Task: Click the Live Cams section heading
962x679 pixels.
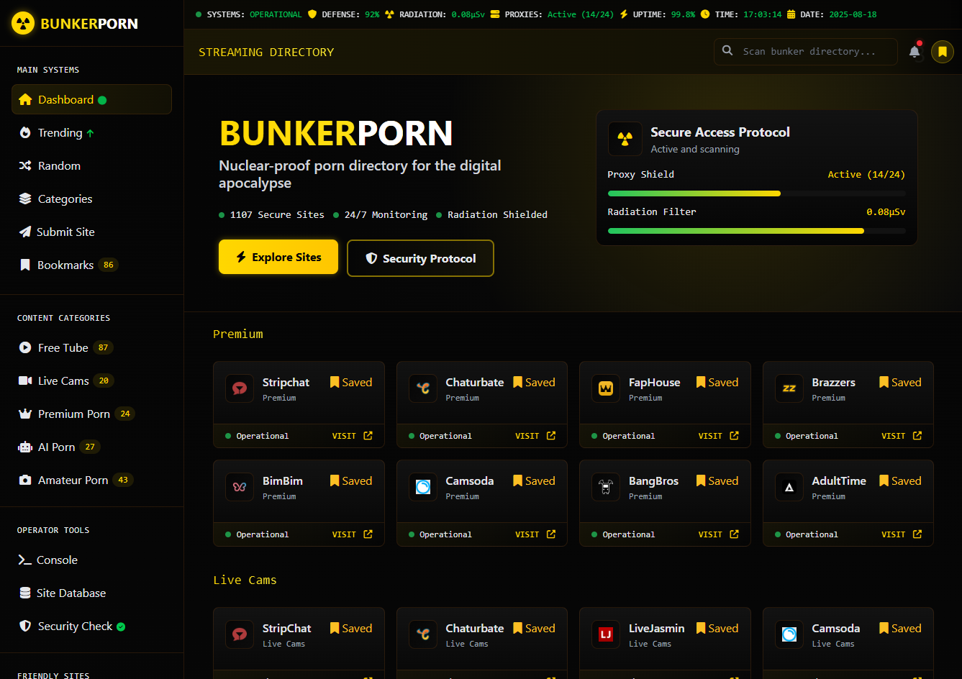Action: pyautogui.click(x=245, y=580)
